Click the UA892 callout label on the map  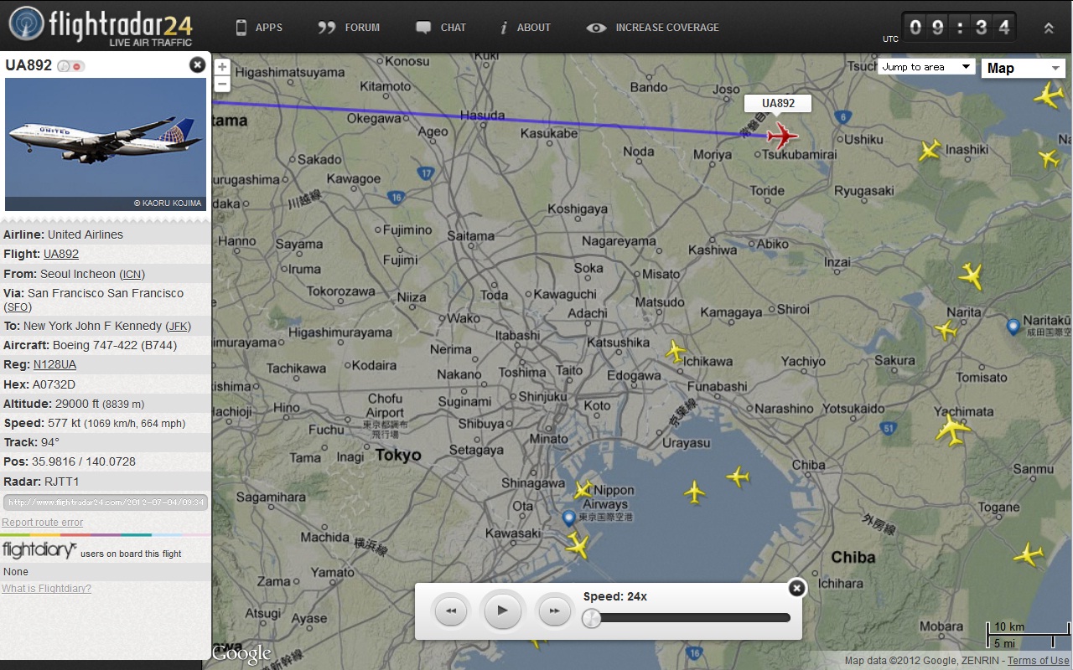click(778, 103)
